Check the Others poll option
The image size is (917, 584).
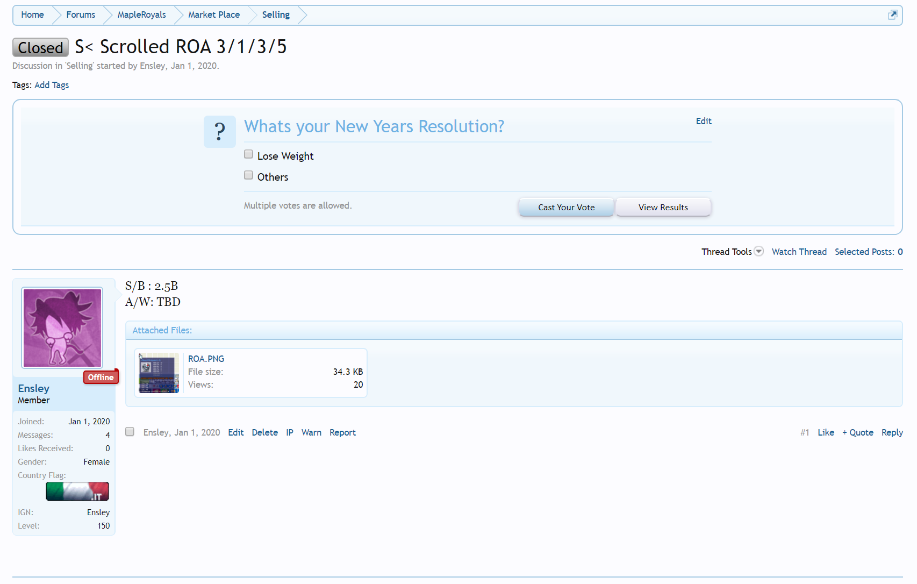tap(248, 175)
